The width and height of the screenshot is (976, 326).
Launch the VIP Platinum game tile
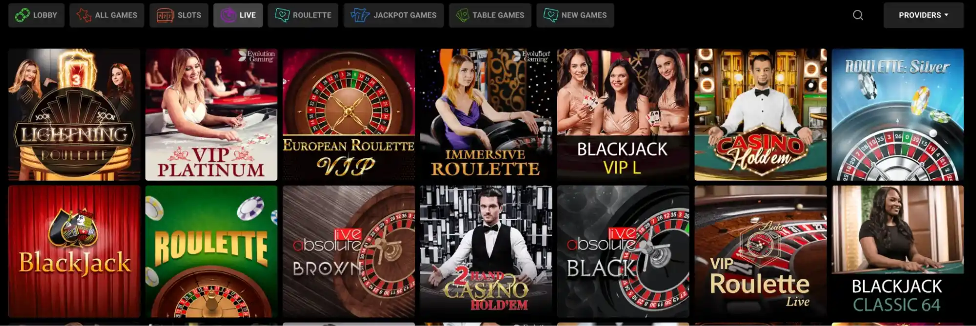pos(211,115)
